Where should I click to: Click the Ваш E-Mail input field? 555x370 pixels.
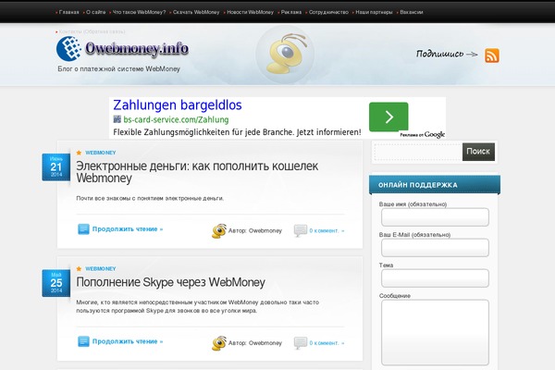tap(435, 248)
